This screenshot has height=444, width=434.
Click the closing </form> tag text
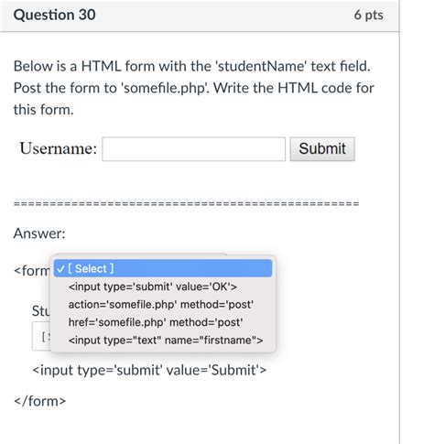tap(39, 401)
